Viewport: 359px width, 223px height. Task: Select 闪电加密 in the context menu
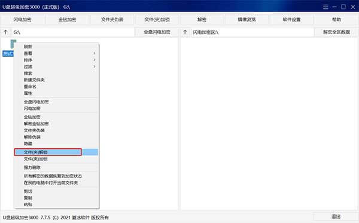[56, 108]
